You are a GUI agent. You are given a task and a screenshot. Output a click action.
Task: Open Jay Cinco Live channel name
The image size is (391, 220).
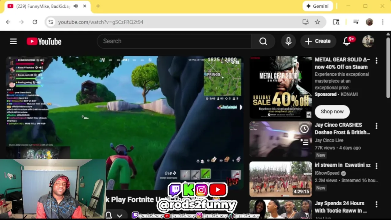pyautogui.click(x=329, y=141)
